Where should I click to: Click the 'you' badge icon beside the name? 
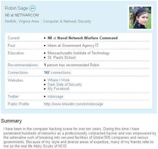click(x=33, y=8)
